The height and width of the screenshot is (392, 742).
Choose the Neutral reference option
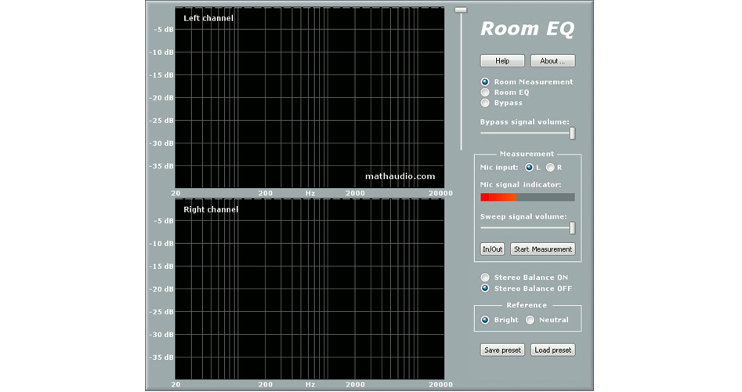pos(530,320)
